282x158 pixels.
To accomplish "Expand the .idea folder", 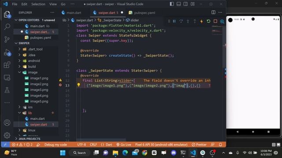I will click(x=19, y=55).
